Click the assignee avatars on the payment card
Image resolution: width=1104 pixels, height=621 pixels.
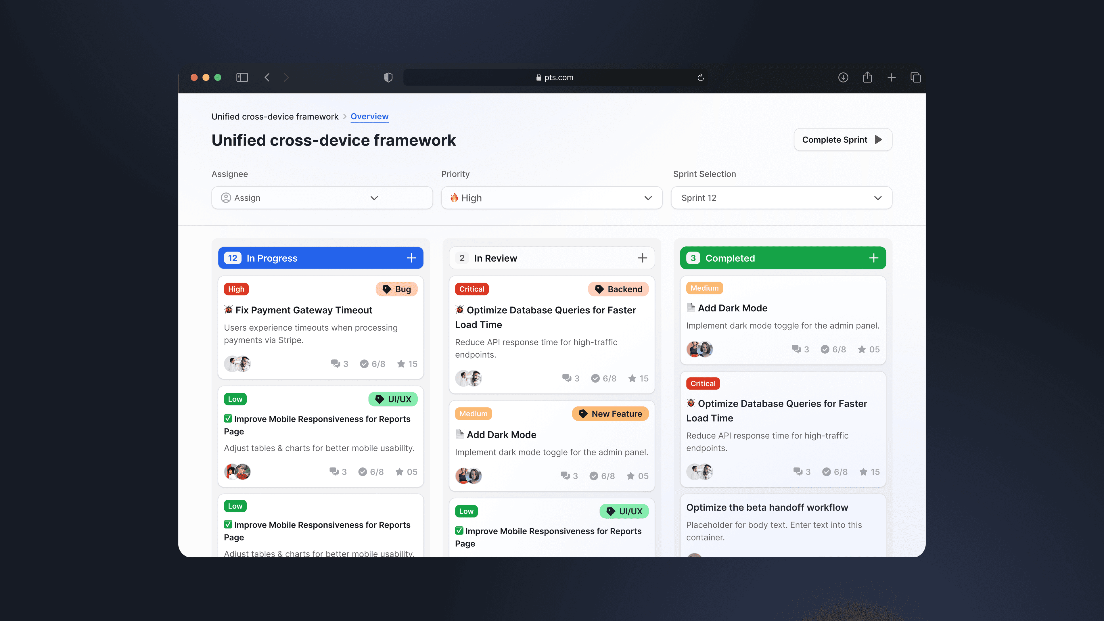pos(237,364)
